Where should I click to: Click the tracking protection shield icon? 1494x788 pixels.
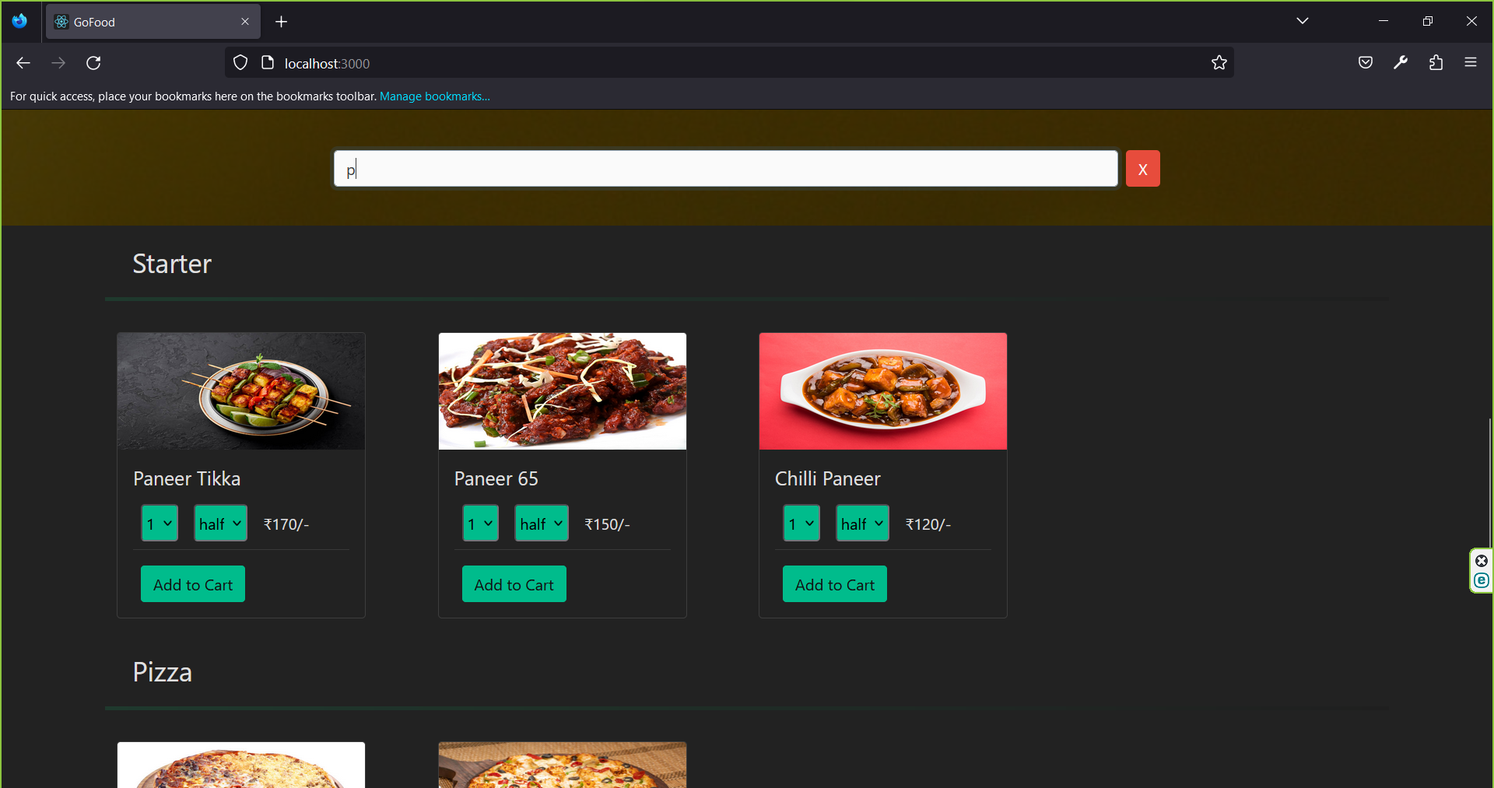[240, 62]
